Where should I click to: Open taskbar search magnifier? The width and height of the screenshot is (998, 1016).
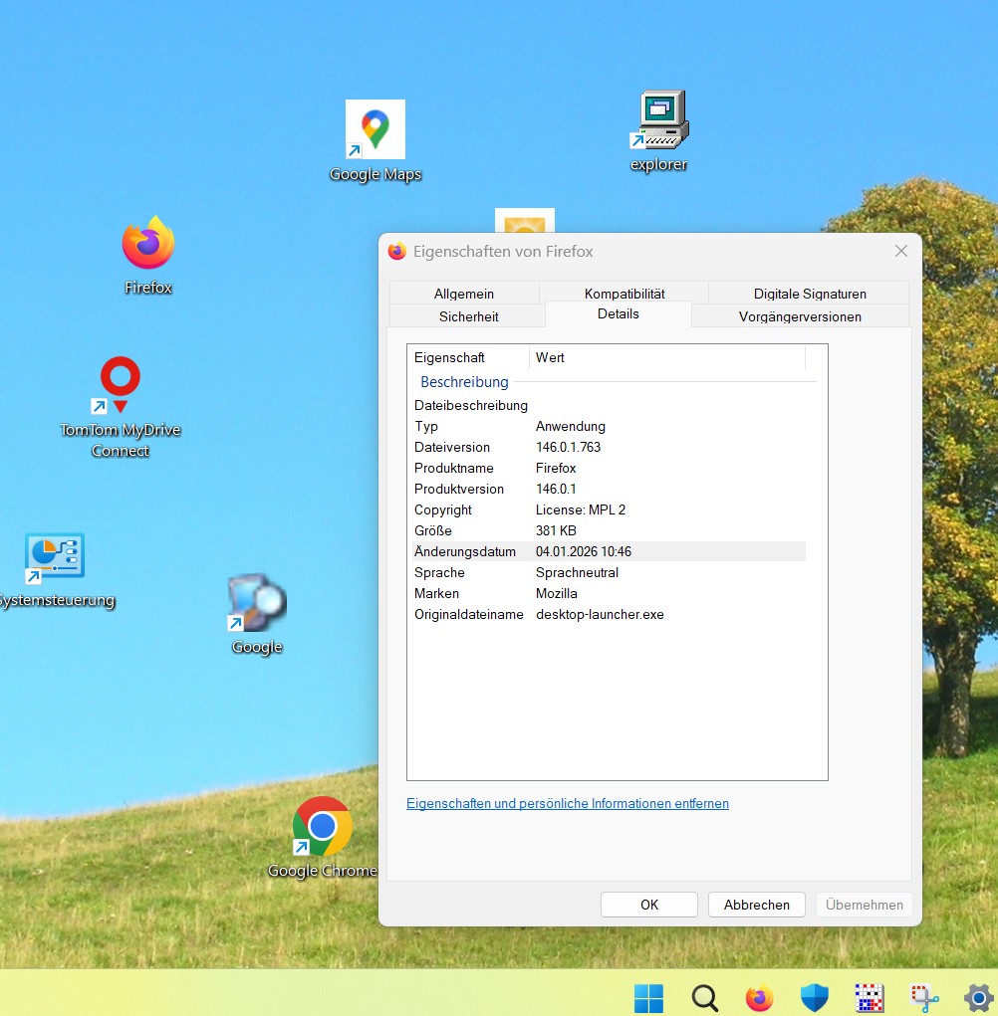704,997
